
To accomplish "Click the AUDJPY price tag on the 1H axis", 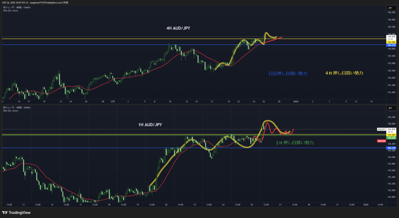I will click(x=381, y=129).
